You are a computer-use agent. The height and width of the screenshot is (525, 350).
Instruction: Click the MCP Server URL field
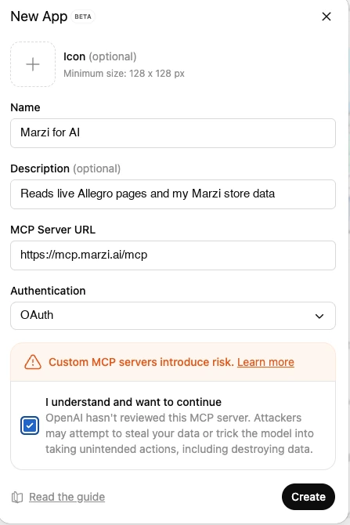(x=173, y=255)
